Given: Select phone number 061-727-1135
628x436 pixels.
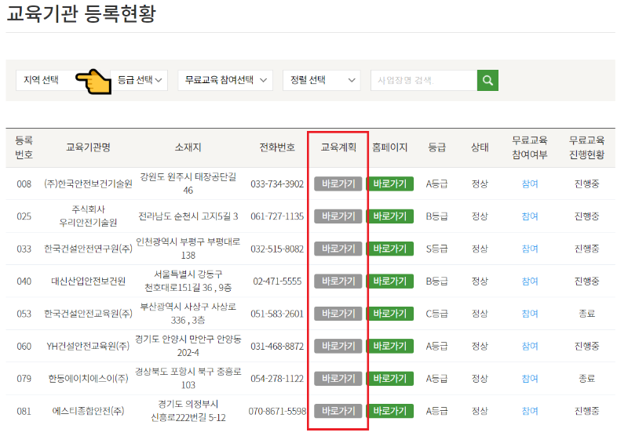Looking at the screenshot, I should 277,216.
